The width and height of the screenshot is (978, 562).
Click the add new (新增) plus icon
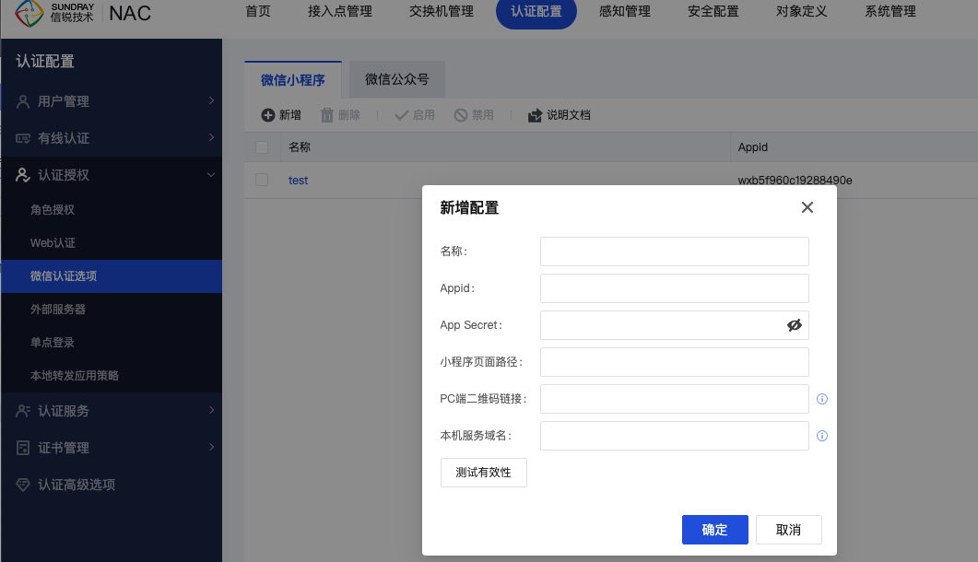coord(268,115)
